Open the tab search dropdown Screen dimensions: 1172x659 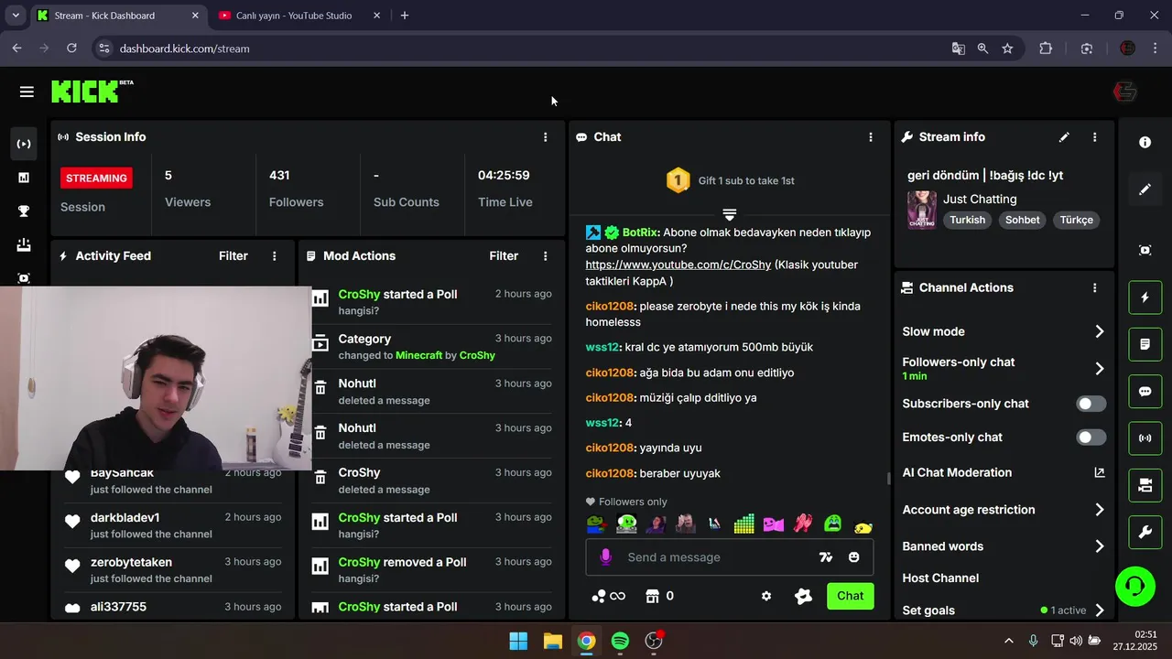pos(15,16)
